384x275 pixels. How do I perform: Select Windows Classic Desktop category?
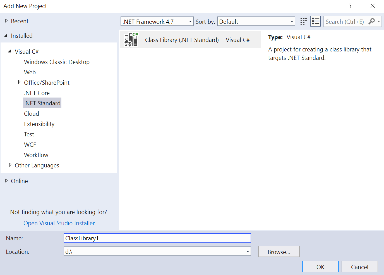pos(57,62)
